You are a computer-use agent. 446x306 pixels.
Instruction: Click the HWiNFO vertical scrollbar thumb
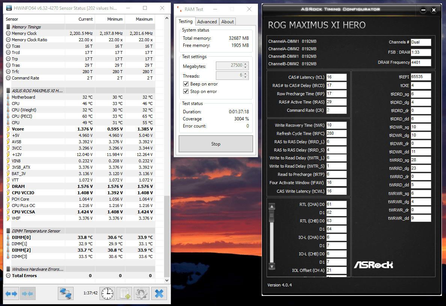167,236
